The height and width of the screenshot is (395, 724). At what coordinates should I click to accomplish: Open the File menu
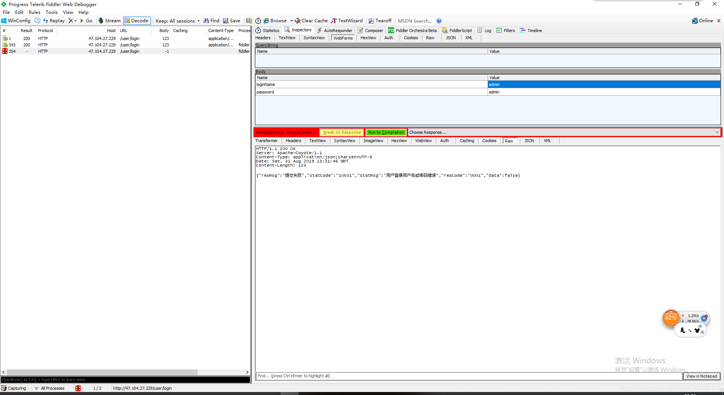pyautogui.click(x=6, y=12)
